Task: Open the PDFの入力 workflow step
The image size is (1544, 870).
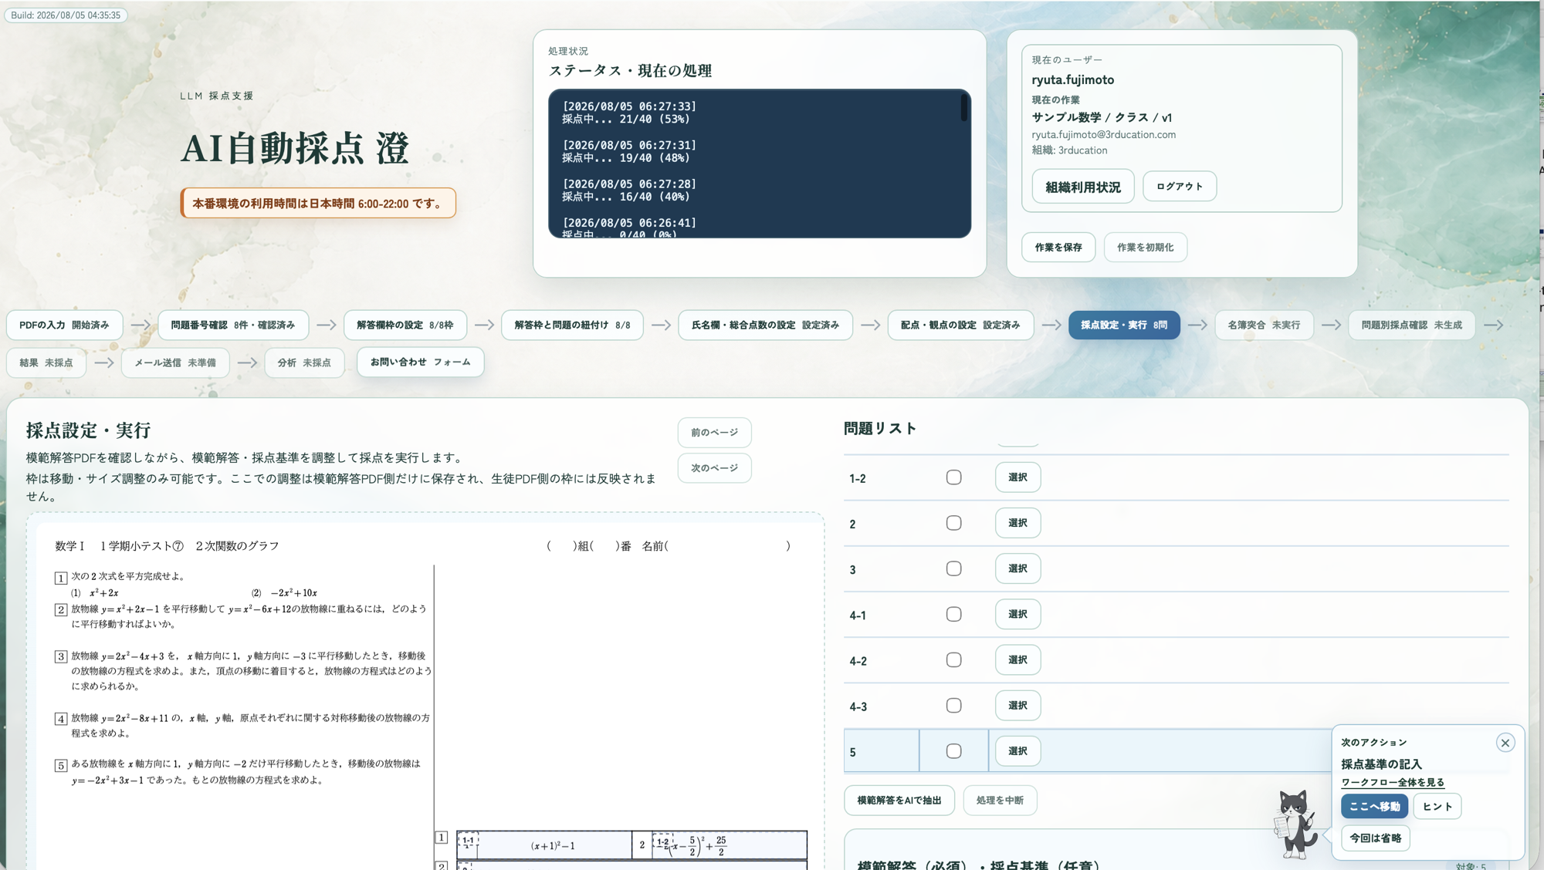Action: coord(64,325)
